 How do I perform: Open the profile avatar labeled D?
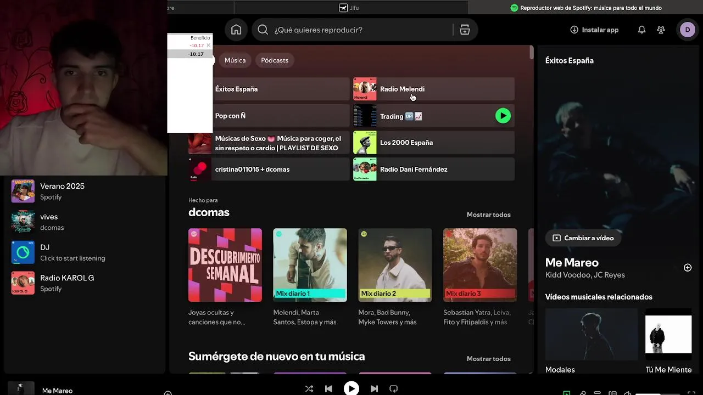pyautogui.click(x=688, y=30)
